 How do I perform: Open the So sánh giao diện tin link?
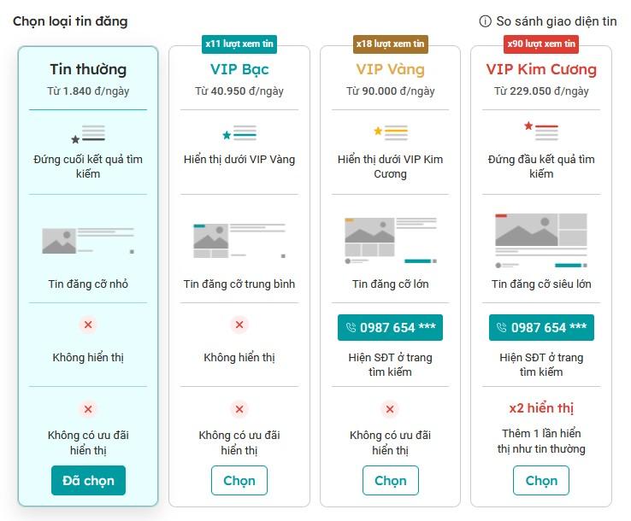pyautogui.click(x=556, y=21)
